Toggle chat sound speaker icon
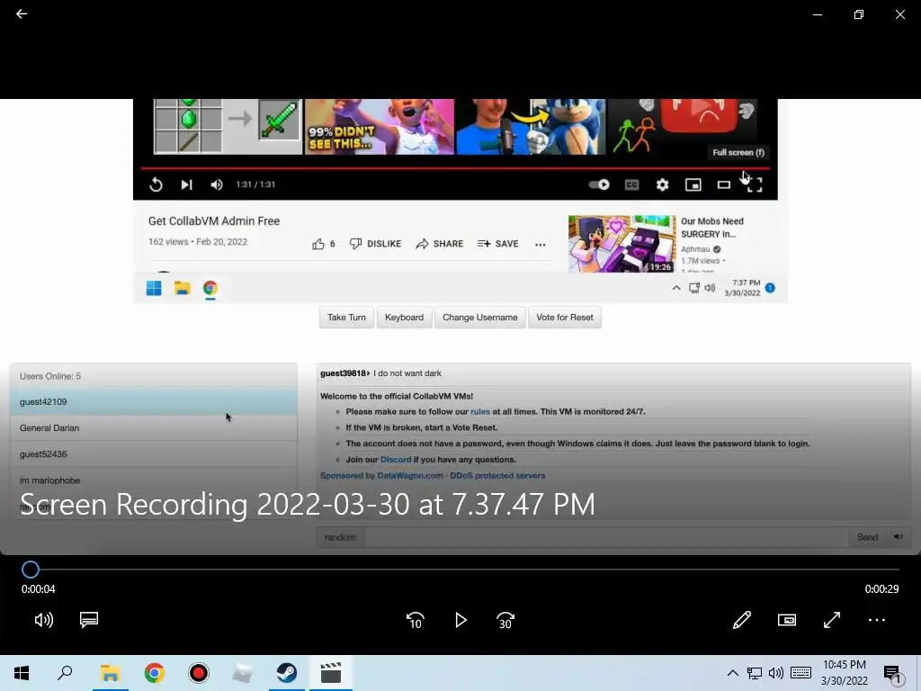This screenshot has width=921, height=691. (899, 537)
